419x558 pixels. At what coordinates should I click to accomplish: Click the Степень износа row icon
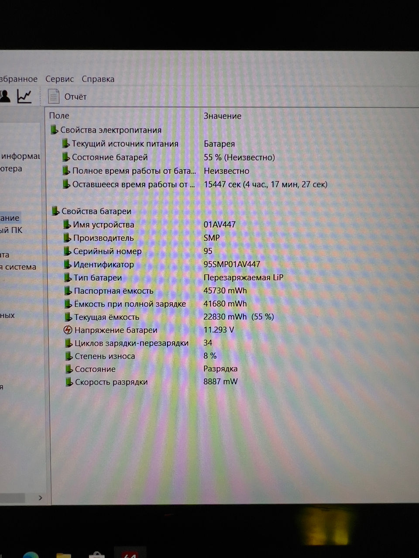point(68,356)
